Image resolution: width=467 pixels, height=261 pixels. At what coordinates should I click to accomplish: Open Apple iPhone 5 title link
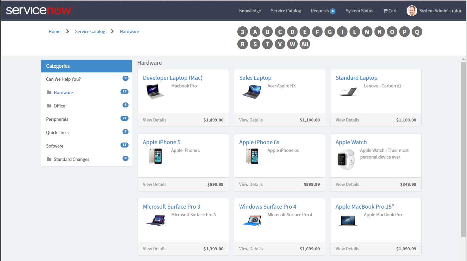coord(162,142)
